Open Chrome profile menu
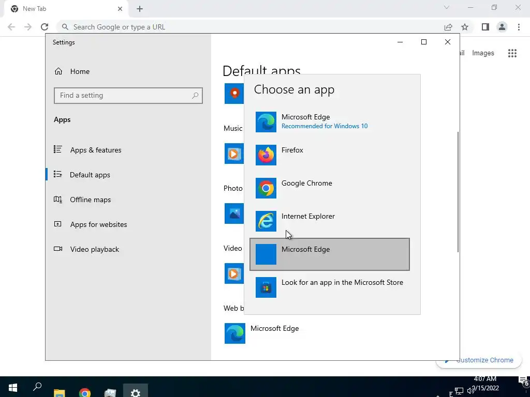Screen dimensions: 530x397 point(502,27)
